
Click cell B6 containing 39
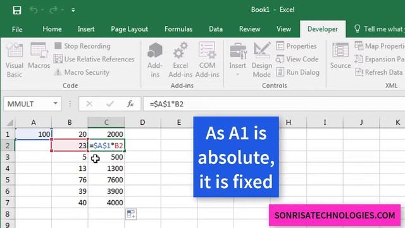(x=70, y=191)
